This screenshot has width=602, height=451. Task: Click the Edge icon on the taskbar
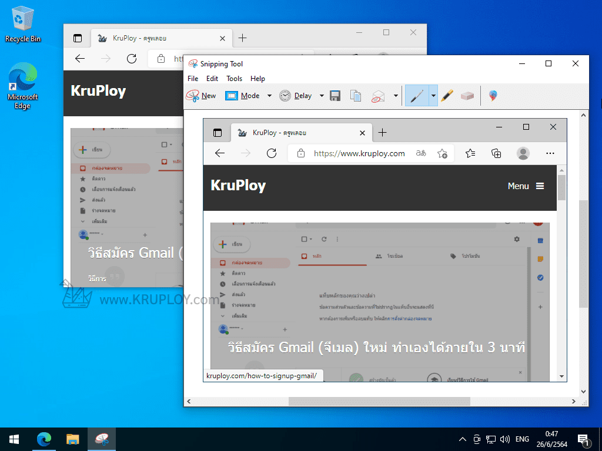click(44, 439)
